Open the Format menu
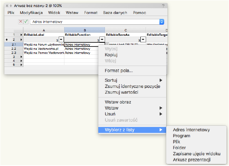 [91, 13]
